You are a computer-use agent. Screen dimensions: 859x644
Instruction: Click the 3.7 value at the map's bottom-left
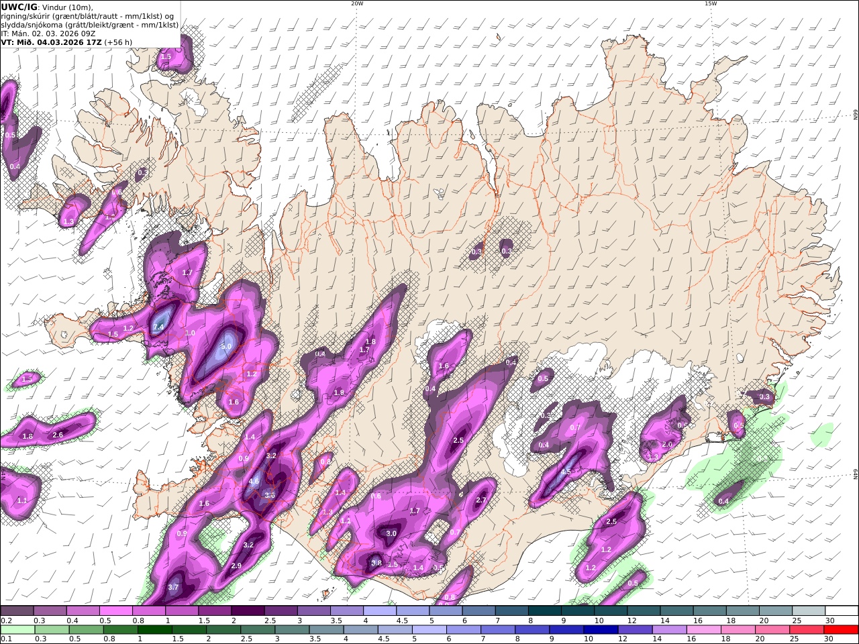(173, 587)
